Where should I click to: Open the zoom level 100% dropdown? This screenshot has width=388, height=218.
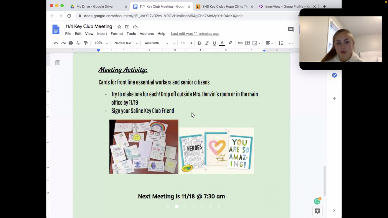(101, 43)
